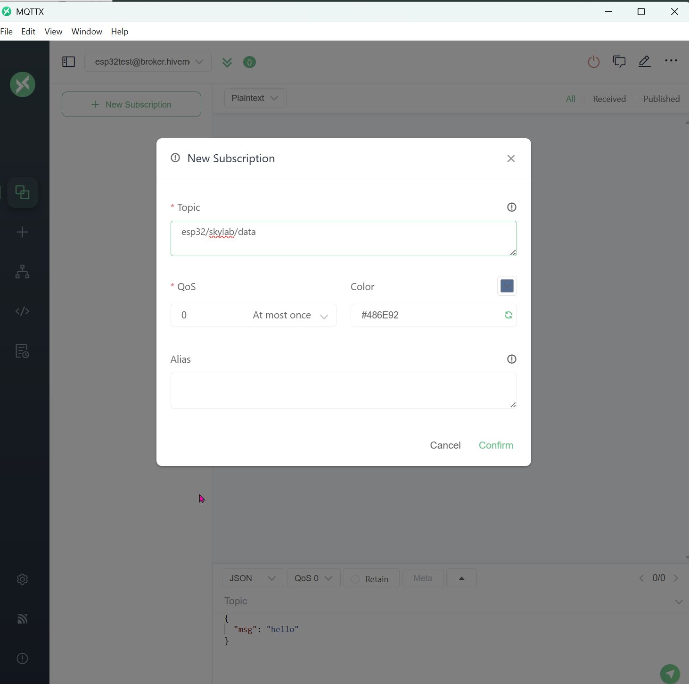Open the QoS 0 publish dropdown
Image resolution: width=689 pixels, height=684 pixels.
coord(314,578)
